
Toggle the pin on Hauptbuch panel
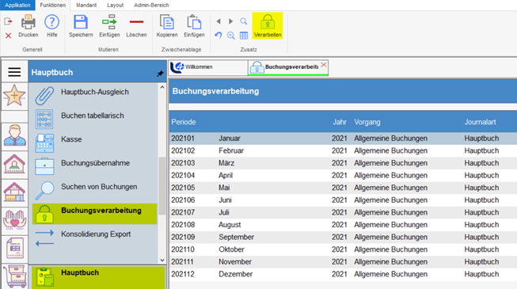(x=160, y=73)
